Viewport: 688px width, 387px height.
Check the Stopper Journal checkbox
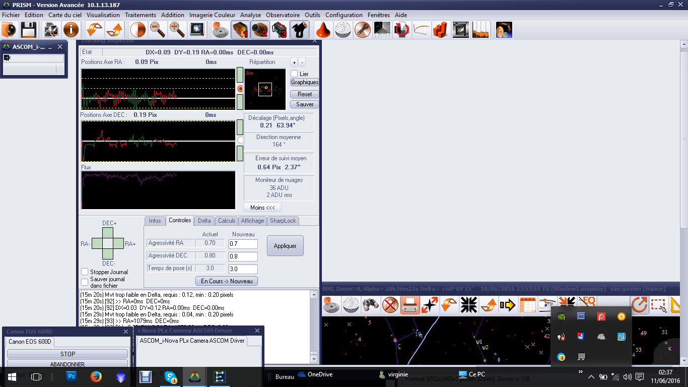click(x=85, y=272)
